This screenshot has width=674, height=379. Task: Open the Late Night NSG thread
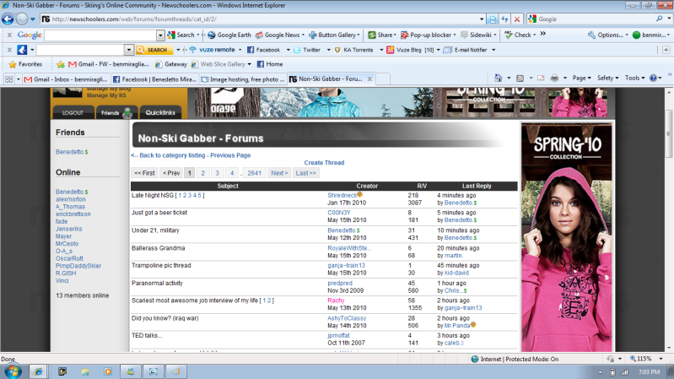pyautogui.click(x=153, y=195)
